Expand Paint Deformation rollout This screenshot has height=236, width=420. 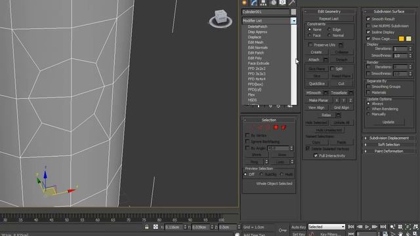tap(388, 151)
